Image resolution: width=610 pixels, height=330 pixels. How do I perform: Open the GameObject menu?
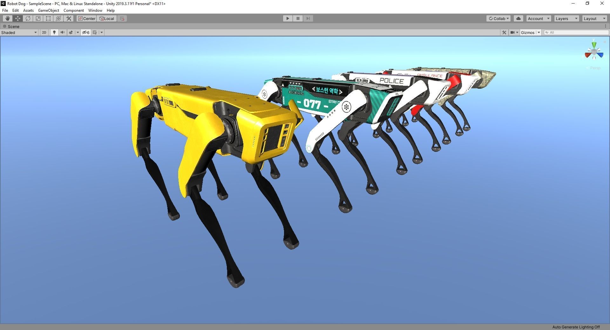point(48,10)
